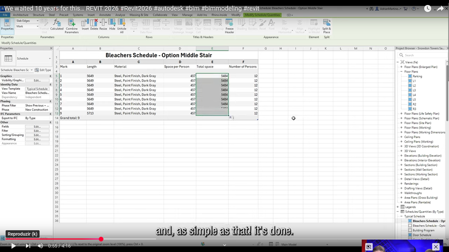Toggle the video volume mute icon
449x252 pixels.
point(40,246)
